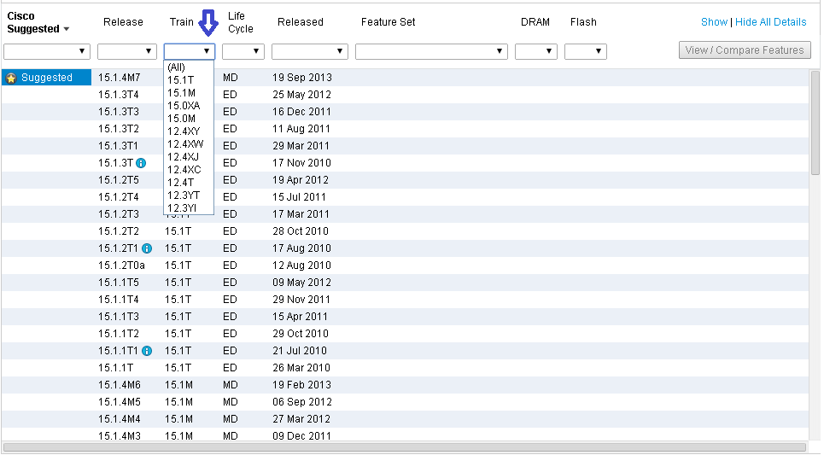Click release date 25 May 2012
This screenshot has width=824, height=455.
[x=301, y=95]
